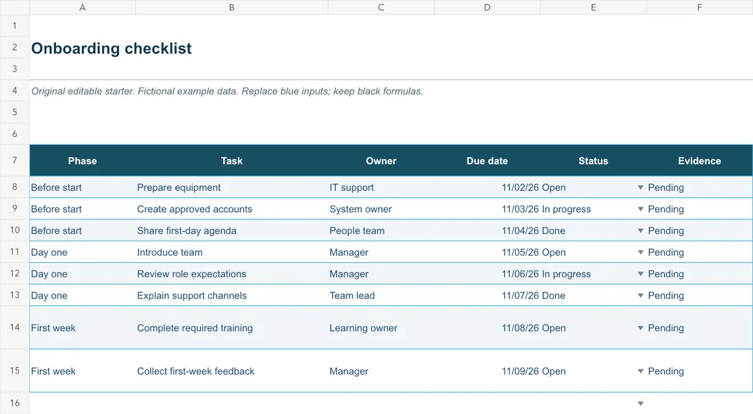Open Status dropdown for Collect first-week feedback
Screen dimensions: 753x414
click(x=640, y=372)
